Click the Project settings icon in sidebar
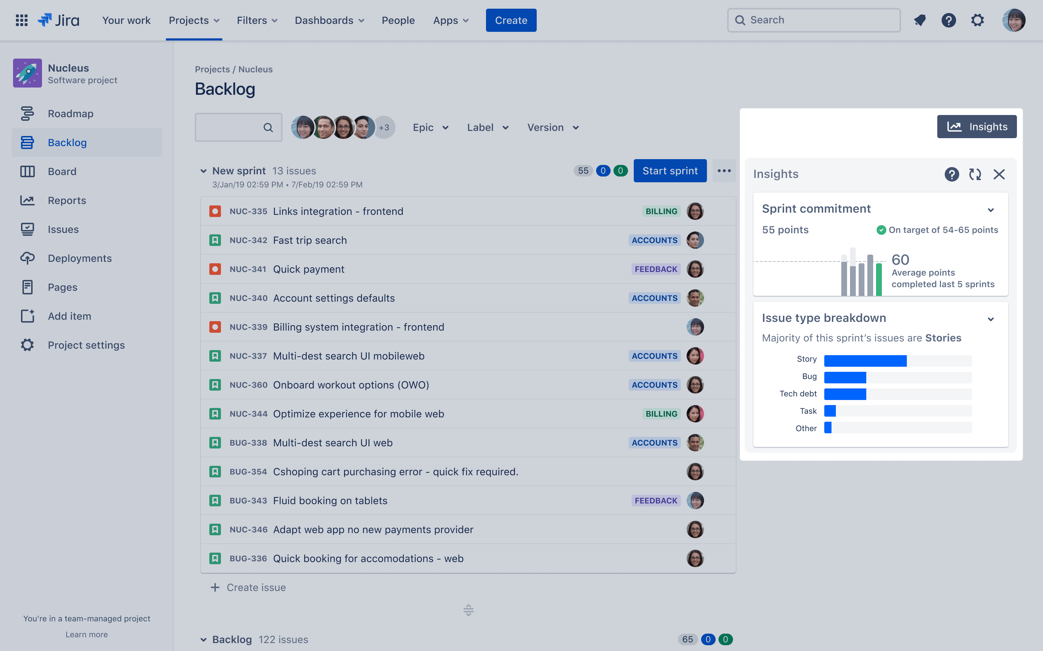1043x651 pixels. point(26,344)
